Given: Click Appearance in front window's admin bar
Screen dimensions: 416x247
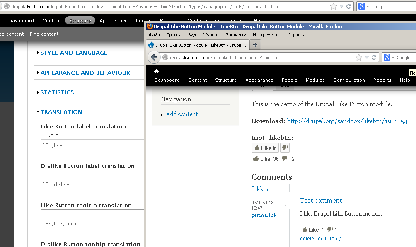Looking at the screenshot, I should (259, 80).
